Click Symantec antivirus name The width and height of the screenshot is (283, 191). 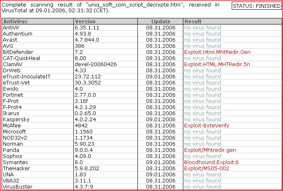point(16,162)
